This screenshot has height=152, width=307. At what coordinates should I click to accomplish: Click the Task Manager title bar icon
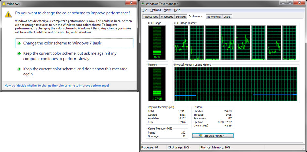(x=143, y=4)
